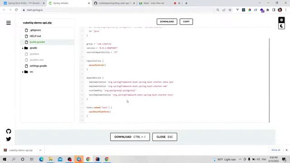Click the start.spring.io address bar
The width and height of the screenshot is (290, 163).
pos(118,10)
